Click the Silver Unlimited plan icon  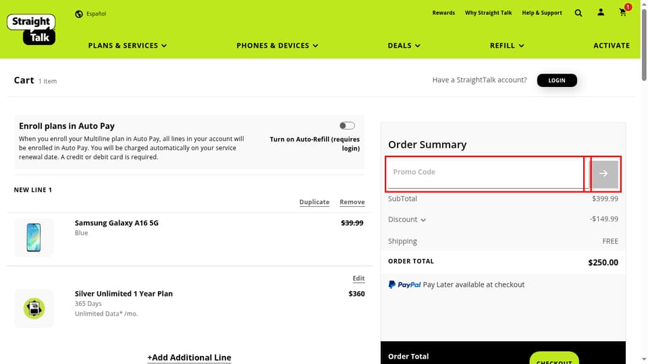(34, 308)
